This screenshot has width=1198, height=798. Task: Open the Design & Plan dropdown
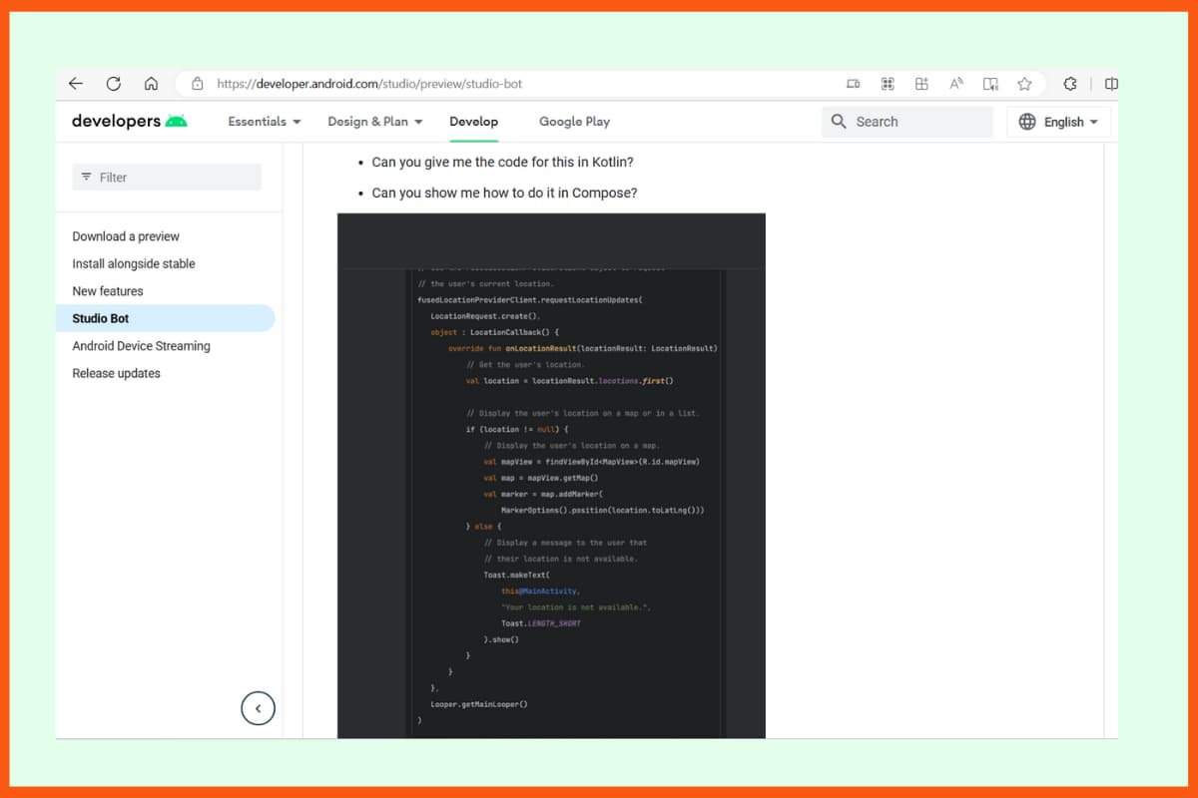[374, 121]
